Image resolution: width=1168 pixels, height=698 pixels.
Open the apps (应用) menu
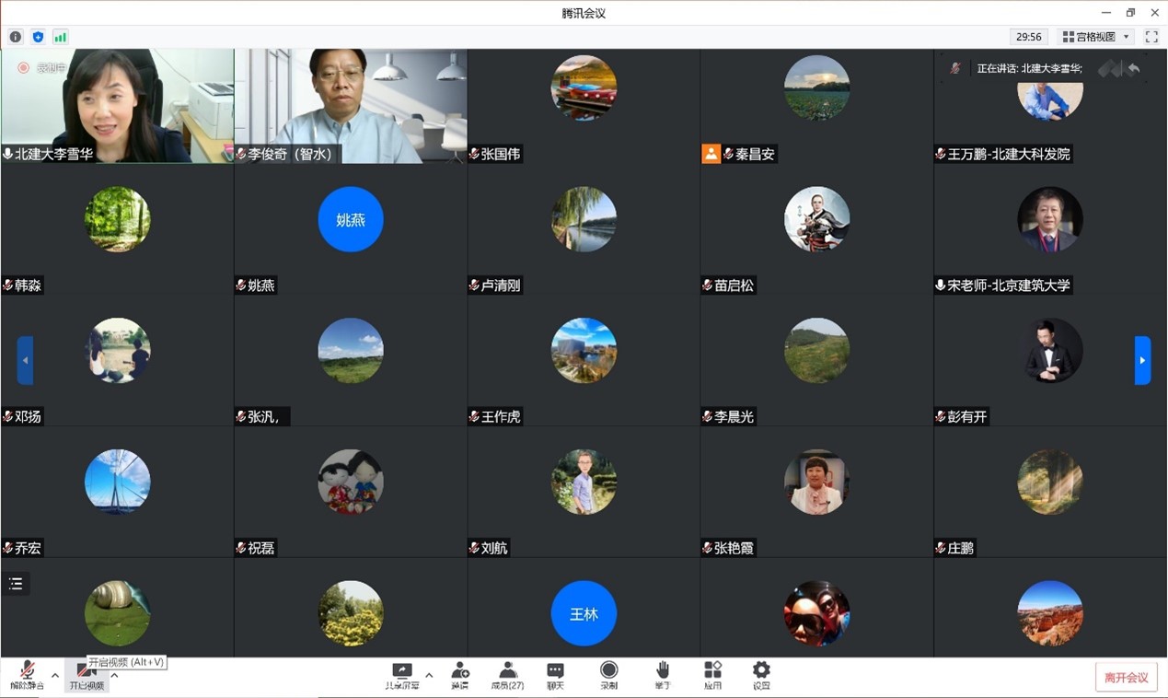712,675
